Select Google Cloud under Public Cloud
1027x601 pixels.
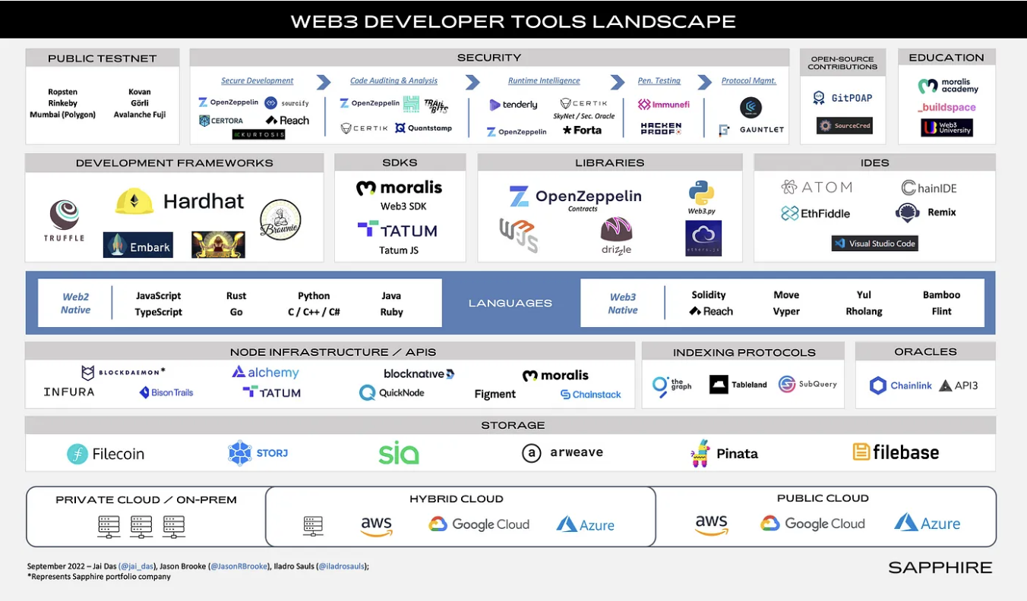pos(813,524)
